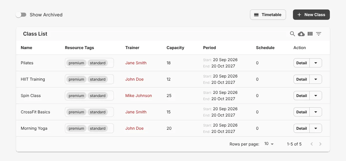Click standard tag in CrossFit Basics row
The width and height of the screenshot is (346, 161).
point(98,112)
